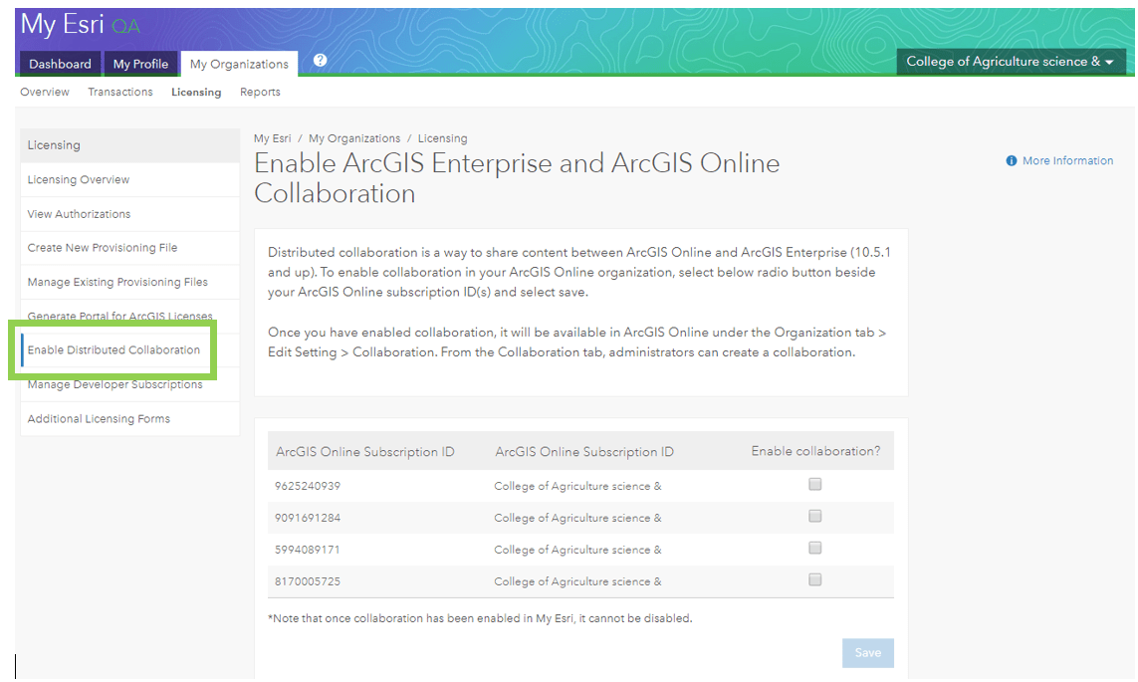Open Licensing Overview in sidebar
1138x682 pixels.
coord(129,180)
